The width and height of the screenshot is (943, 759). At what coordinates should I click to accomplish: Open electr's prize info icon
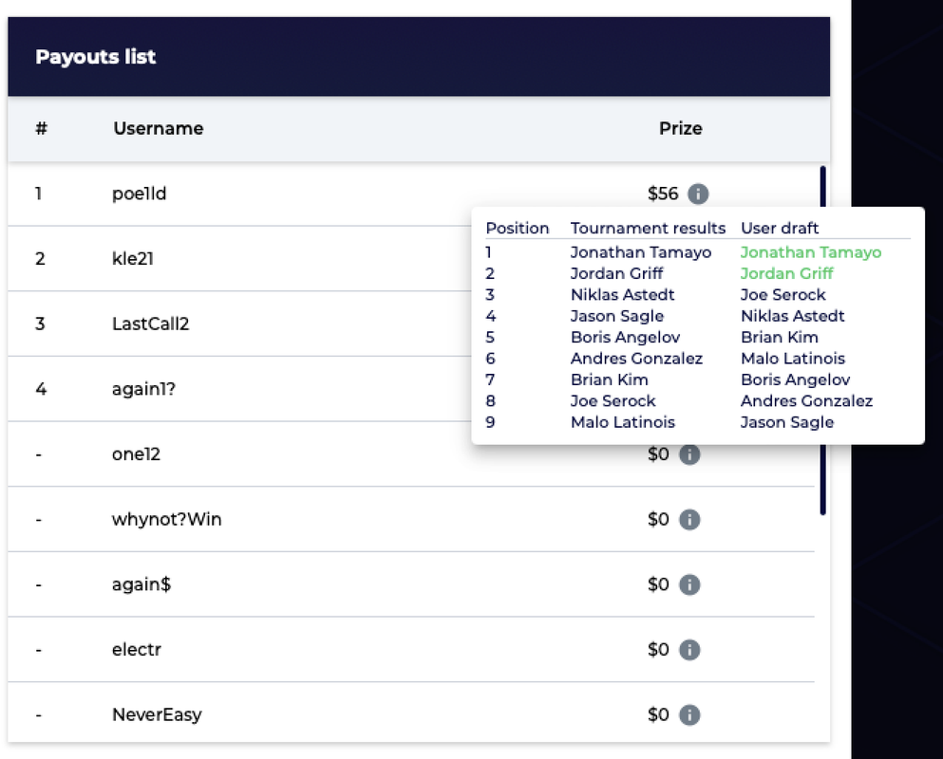[689, 650]
